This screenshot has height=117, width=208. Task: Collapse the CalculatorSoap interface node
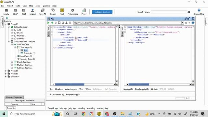pos(9,27)
